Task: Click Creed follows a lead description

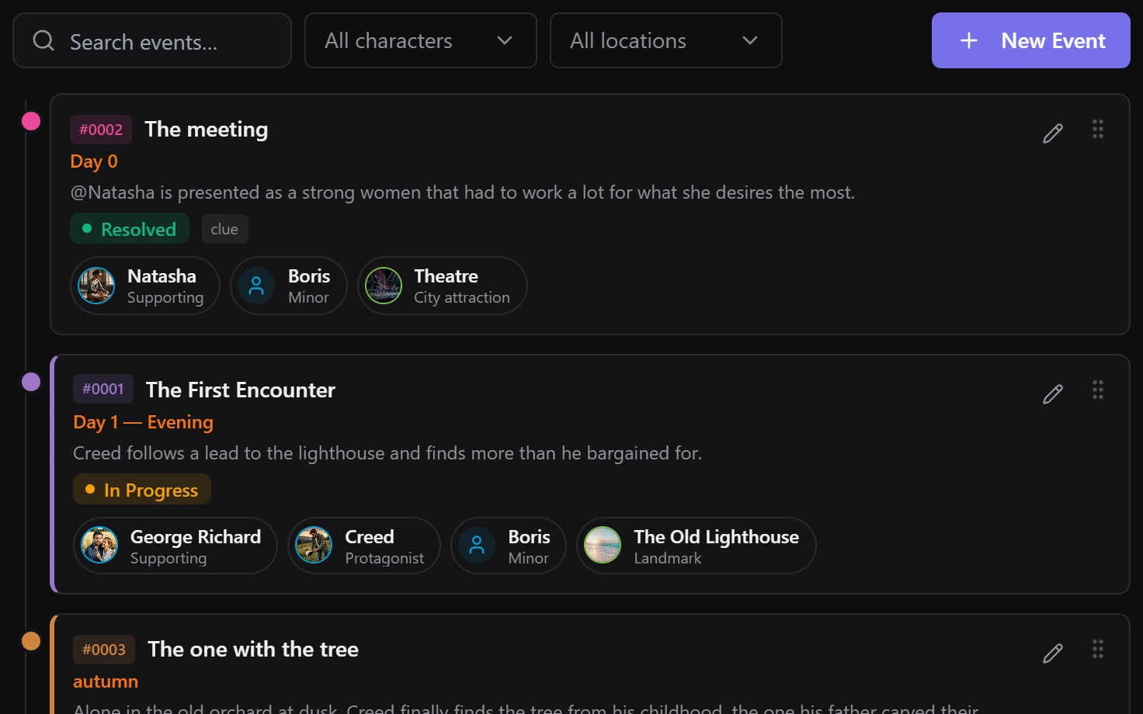Action: (387, 453)
